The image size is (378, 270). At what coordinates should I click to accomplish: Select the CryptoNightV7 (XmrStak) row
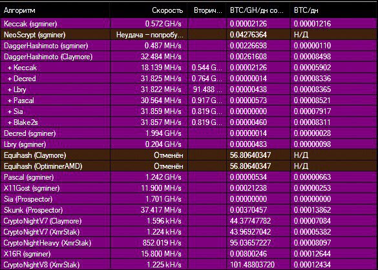point(189,232)
